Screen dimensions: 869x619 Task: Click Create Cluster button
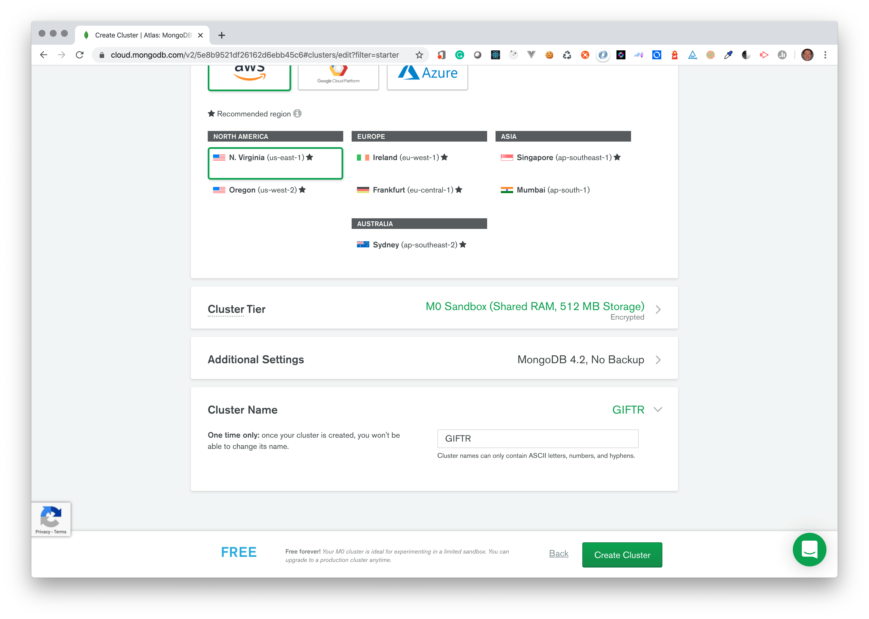tap(622, 554)
